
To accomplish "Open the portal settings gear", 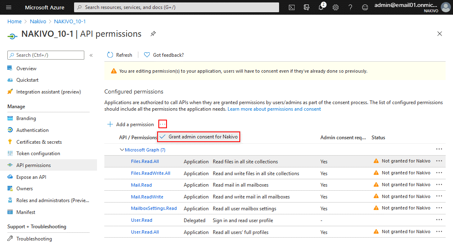I will (336, 7).
